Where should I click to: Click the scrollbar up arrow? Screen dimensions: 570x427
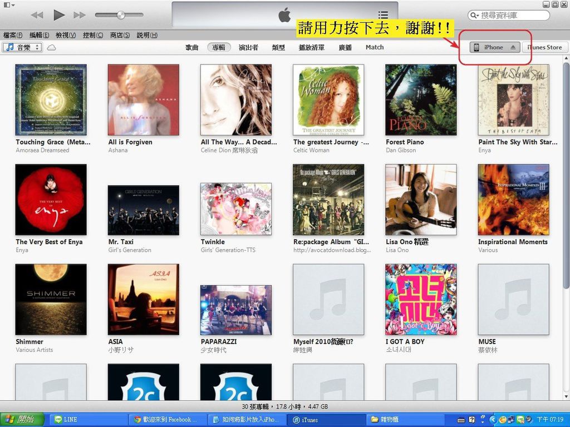click(x=566, y=58)
